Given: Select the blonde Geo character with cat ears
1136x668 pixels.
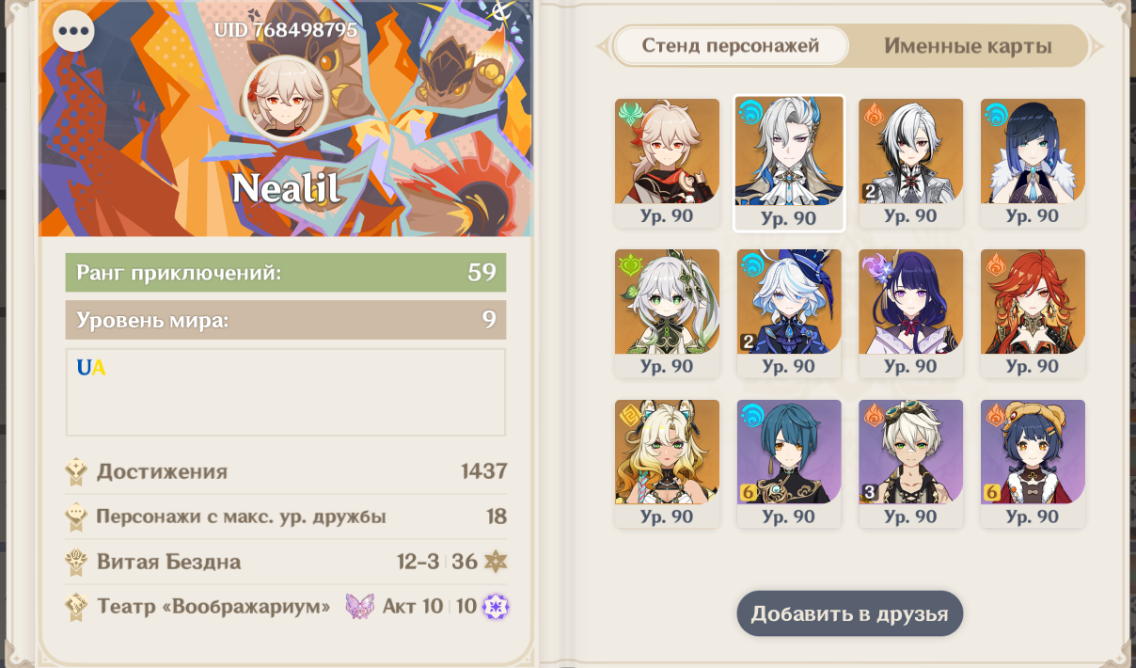Looking at the screenshot, I should tap(667, 464).
